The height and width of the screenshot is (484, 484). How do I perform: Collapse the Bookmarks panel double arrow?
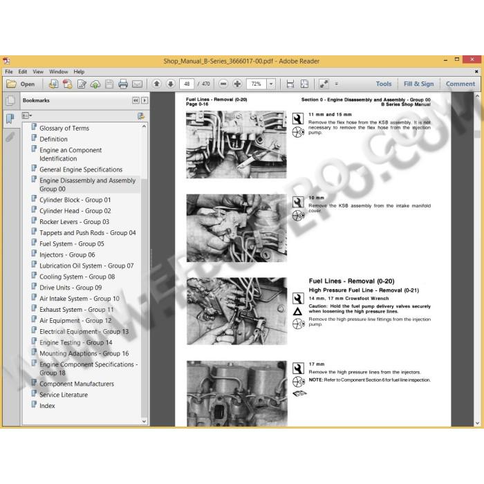click(x=136, y=100)
